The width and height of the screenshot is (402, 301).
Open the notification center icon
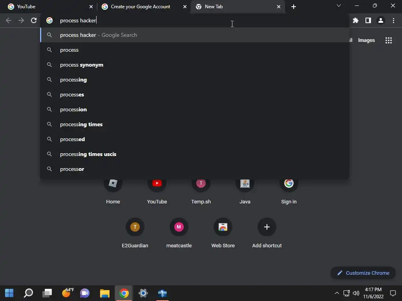[x=393, y=293]
